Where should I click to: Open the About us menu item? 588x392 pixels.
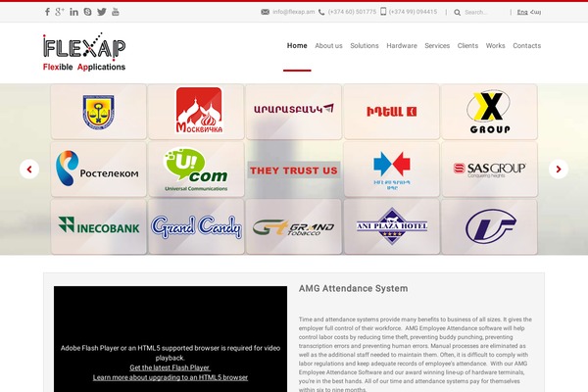328,46
